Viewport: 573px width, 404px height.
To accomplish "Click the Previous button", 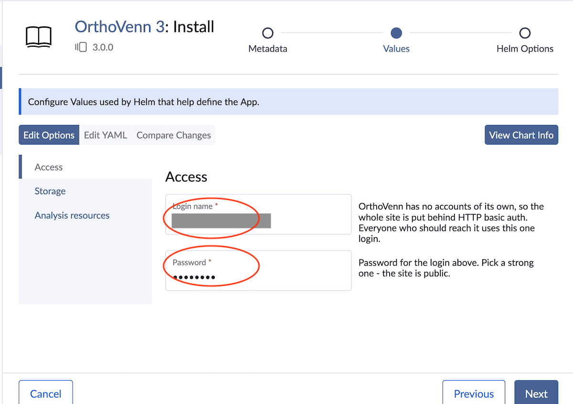I will (x=474, y=394).
